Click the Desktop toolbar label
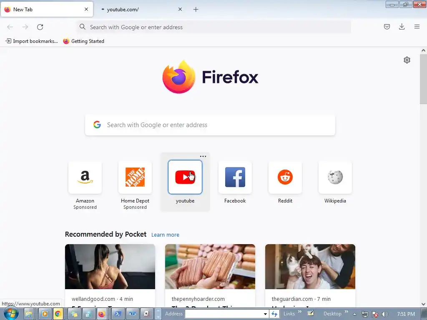 (x=332, y=314)
